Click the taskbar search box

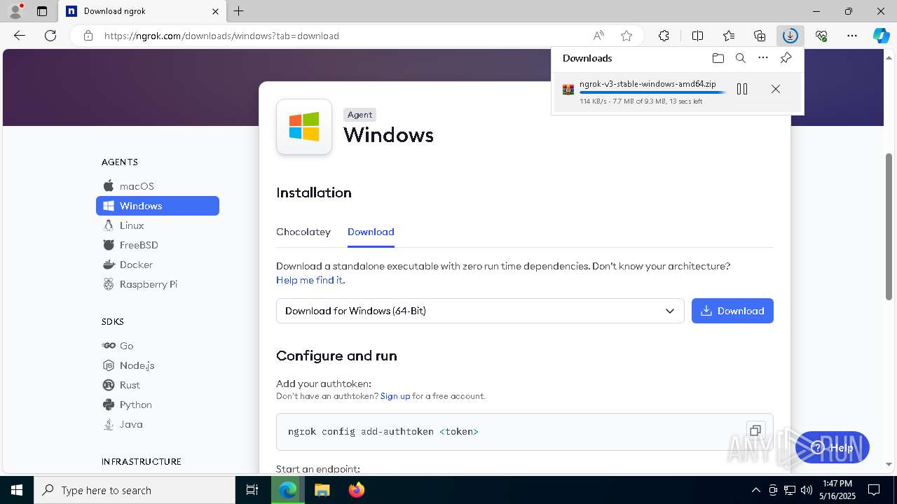point(135,490)
